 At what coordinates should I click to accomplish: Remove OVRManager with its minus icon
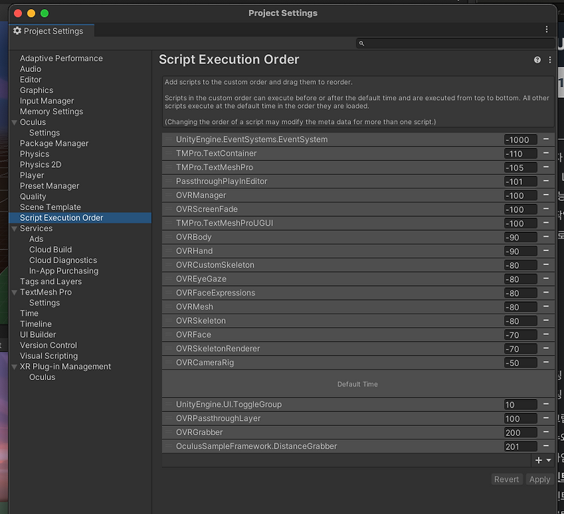coord(546,195)
